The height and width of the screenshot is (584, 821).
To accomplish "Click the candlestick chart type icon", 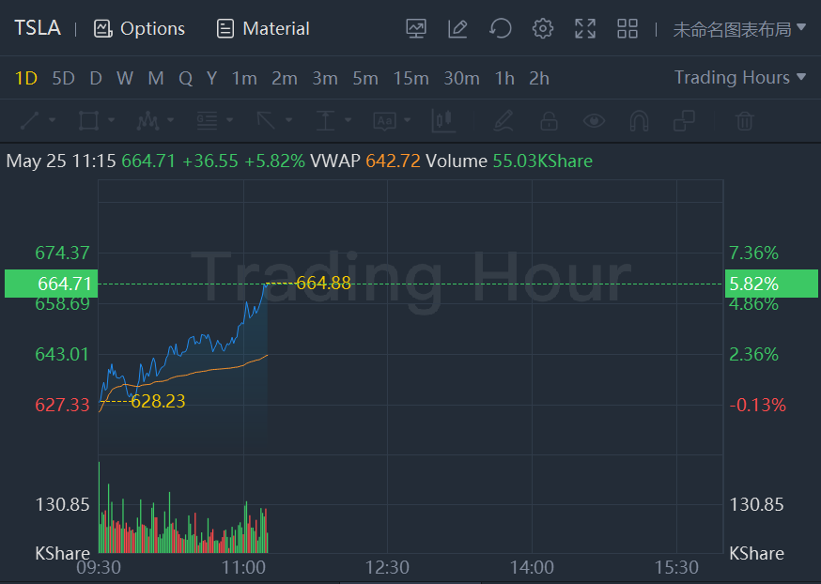I will point(443,121).
